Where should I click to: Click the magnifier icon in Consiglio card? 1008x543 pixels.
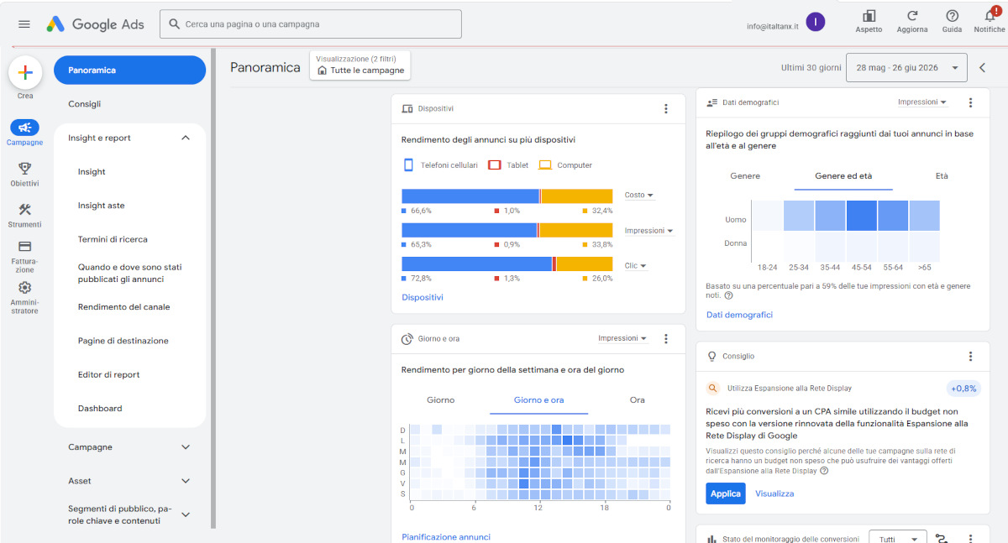pos(713,389)
